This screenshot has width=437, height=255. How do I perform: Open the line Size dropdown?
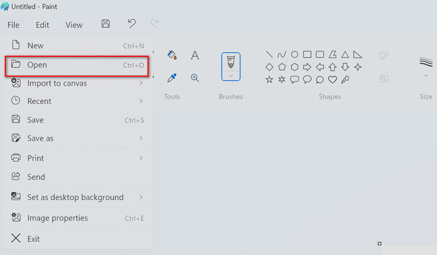(426, 75)
